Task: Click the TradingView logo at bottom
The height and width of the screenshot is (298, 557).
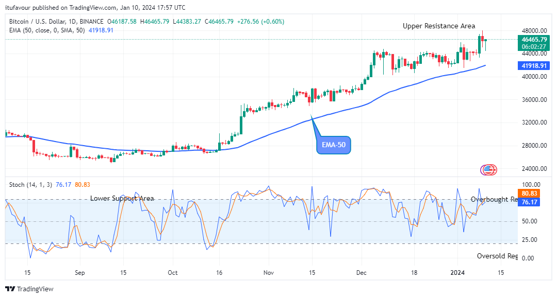Action: pos(29,289)
